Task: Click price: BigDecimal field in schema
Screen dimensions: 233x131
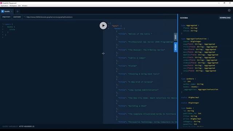Action: [192, 119]
